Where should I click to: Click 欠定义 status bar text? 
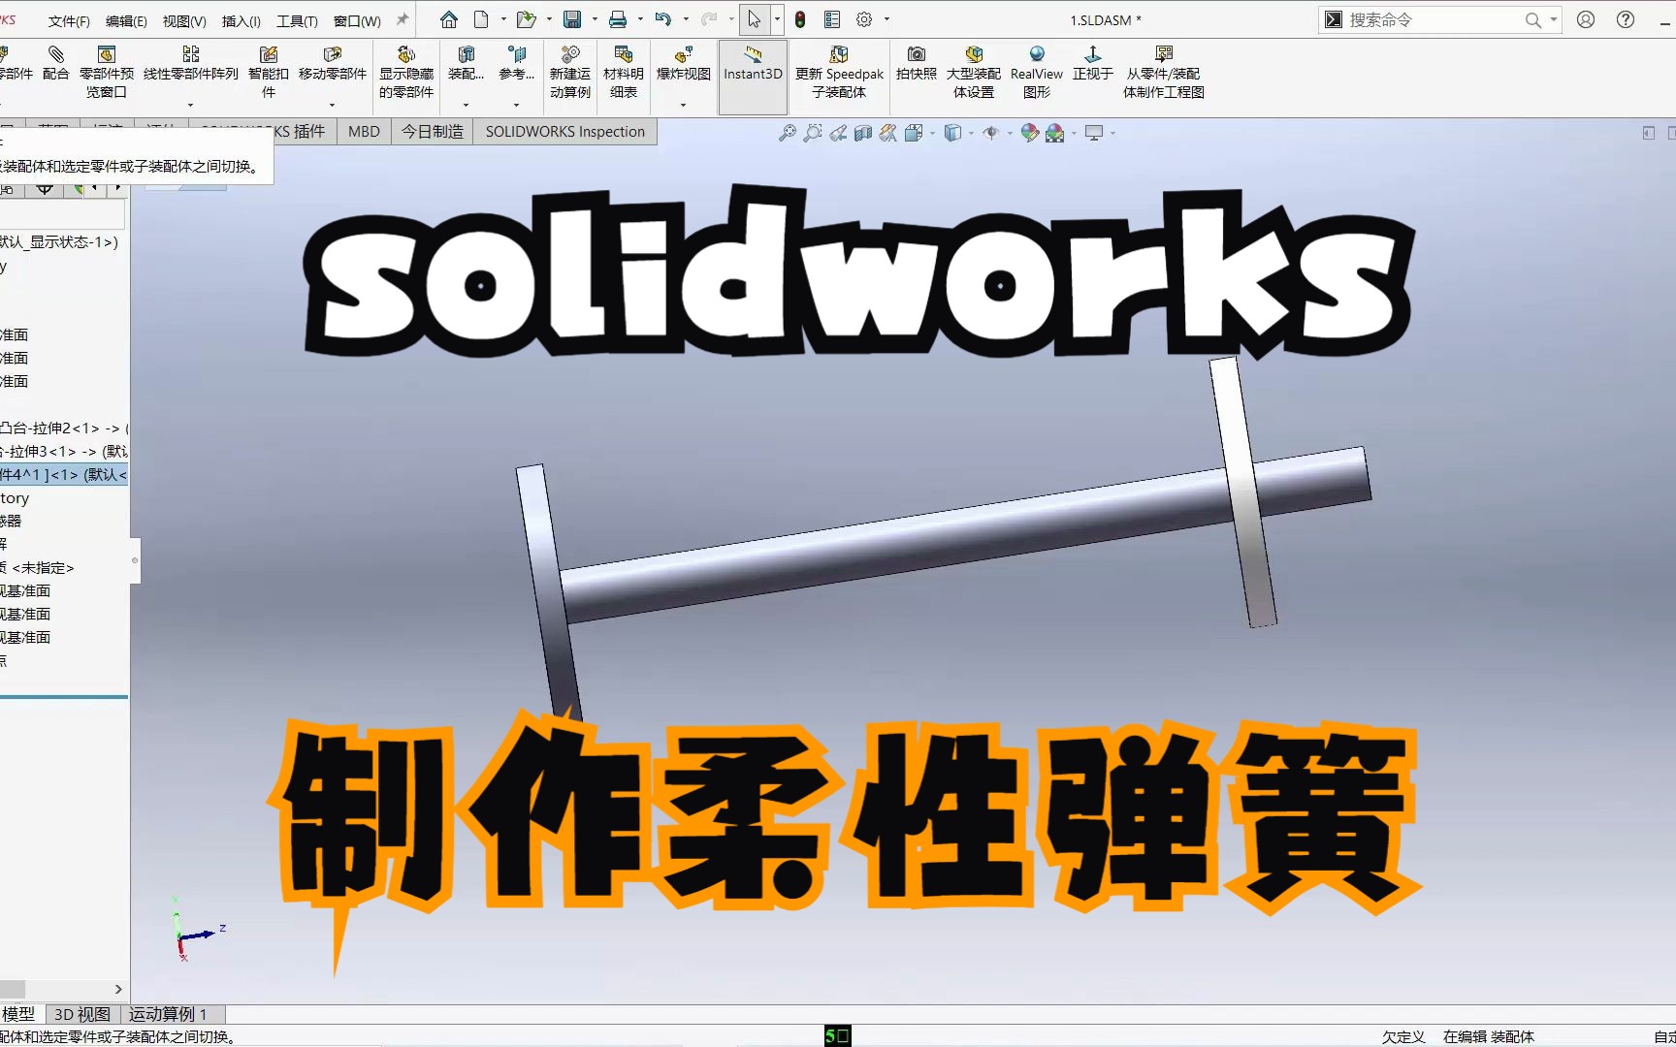pos(1403,1036)
